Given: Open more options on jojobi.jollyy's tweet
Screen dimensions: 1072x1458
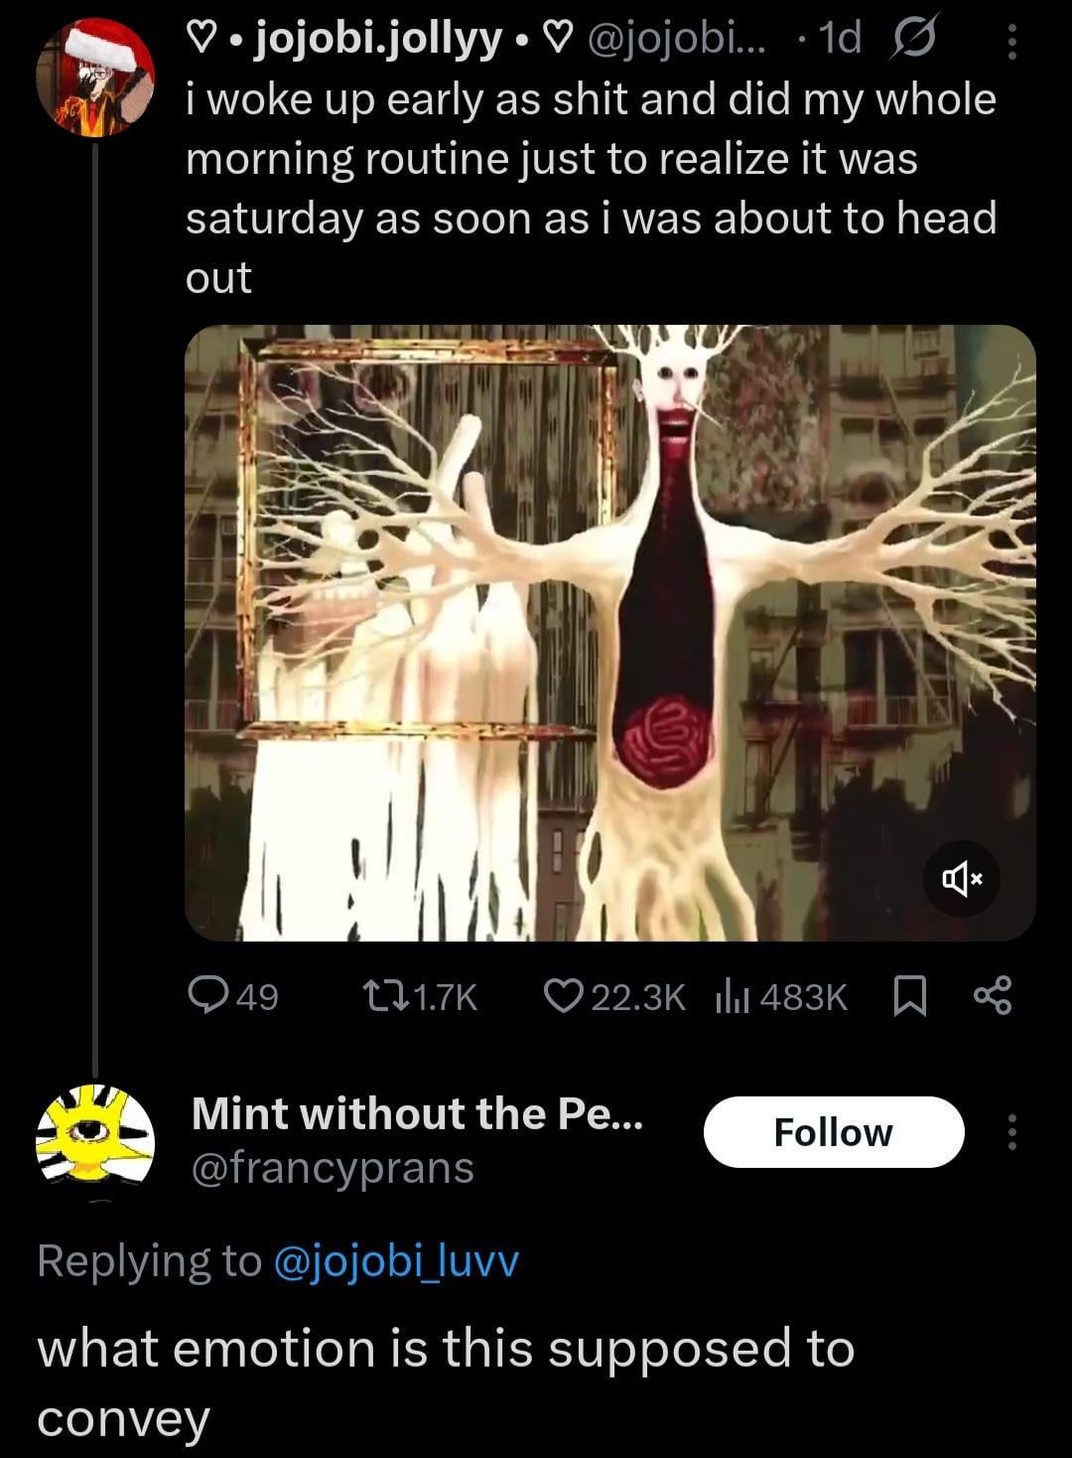Looking at the screenshot, I should [x=1011, y=43].
